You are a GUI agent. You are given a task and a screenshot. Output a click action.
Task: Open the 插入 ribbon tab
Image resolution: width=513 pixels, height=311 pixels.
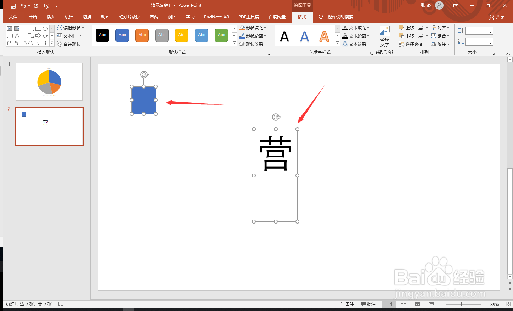coord(51,17)
